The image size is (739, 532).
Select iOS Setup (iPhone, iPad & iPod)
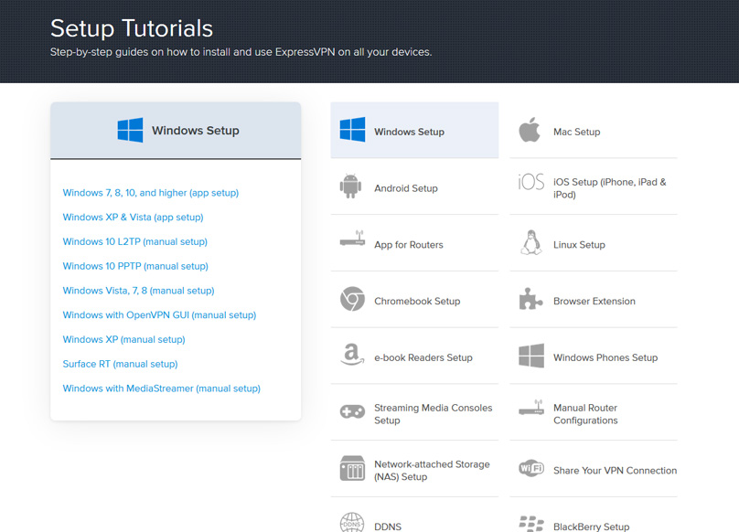click(x=594, y=186)
